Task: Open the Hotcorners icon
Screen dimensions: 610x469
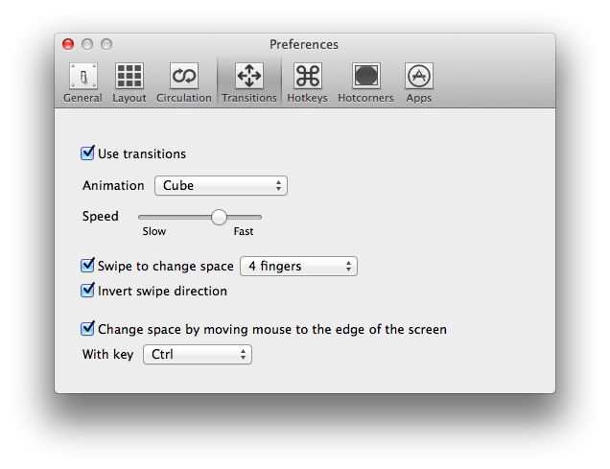Action: click(365, 76)
